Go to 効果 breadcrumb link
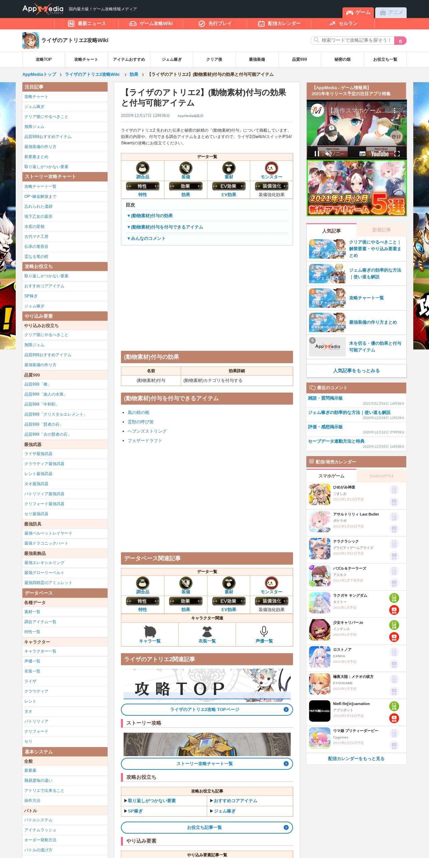The image size is (429, 858). click(x=134, y=75)
